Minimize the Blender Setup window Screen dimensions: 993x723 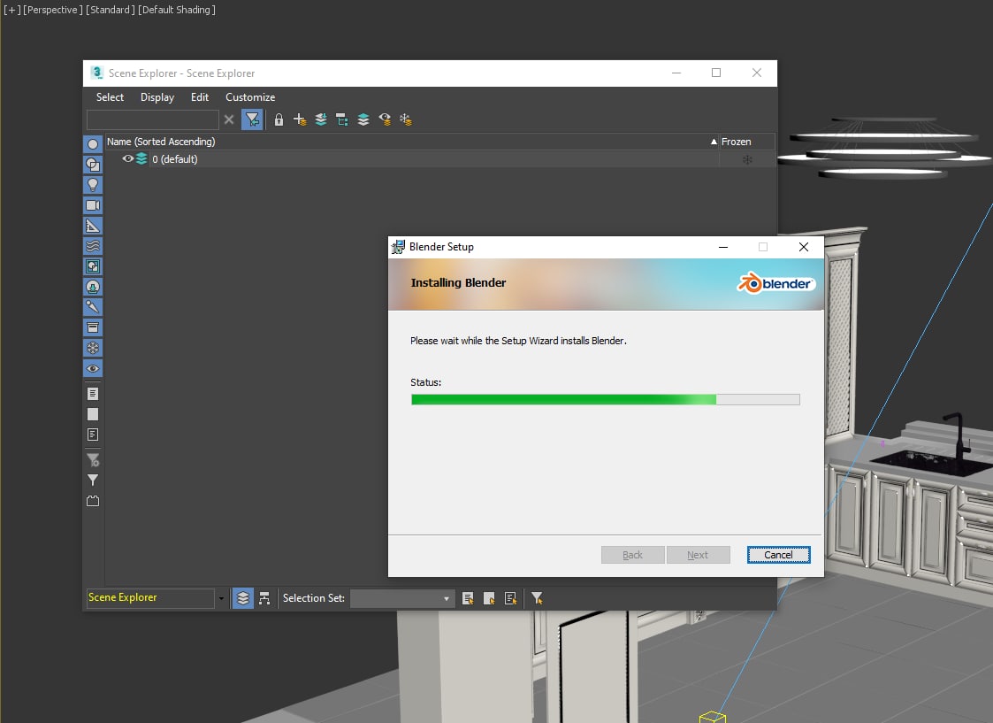[723, 247]
